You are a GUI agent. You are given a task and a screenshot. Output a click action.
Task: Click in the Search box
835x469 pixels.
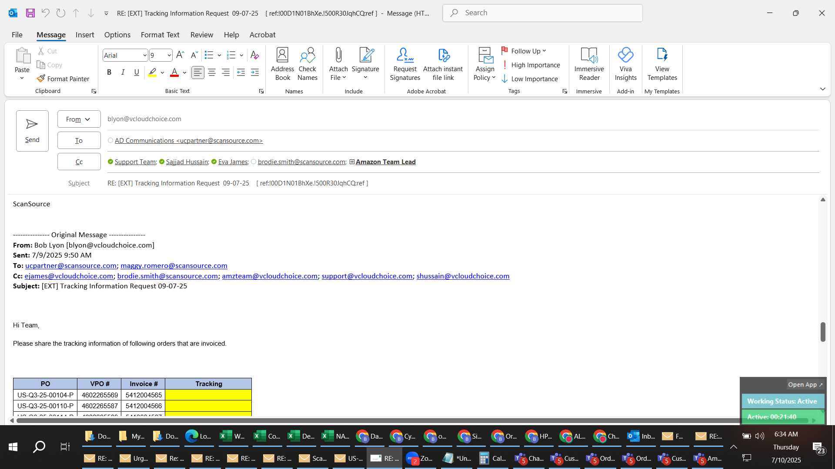point(542,13)
